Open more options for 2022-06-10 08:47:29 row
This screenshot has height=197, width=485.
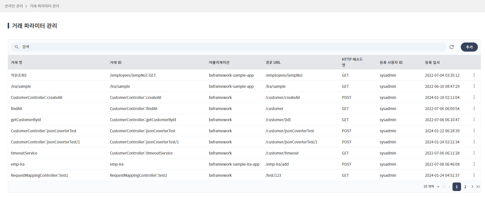click(474, 86)
